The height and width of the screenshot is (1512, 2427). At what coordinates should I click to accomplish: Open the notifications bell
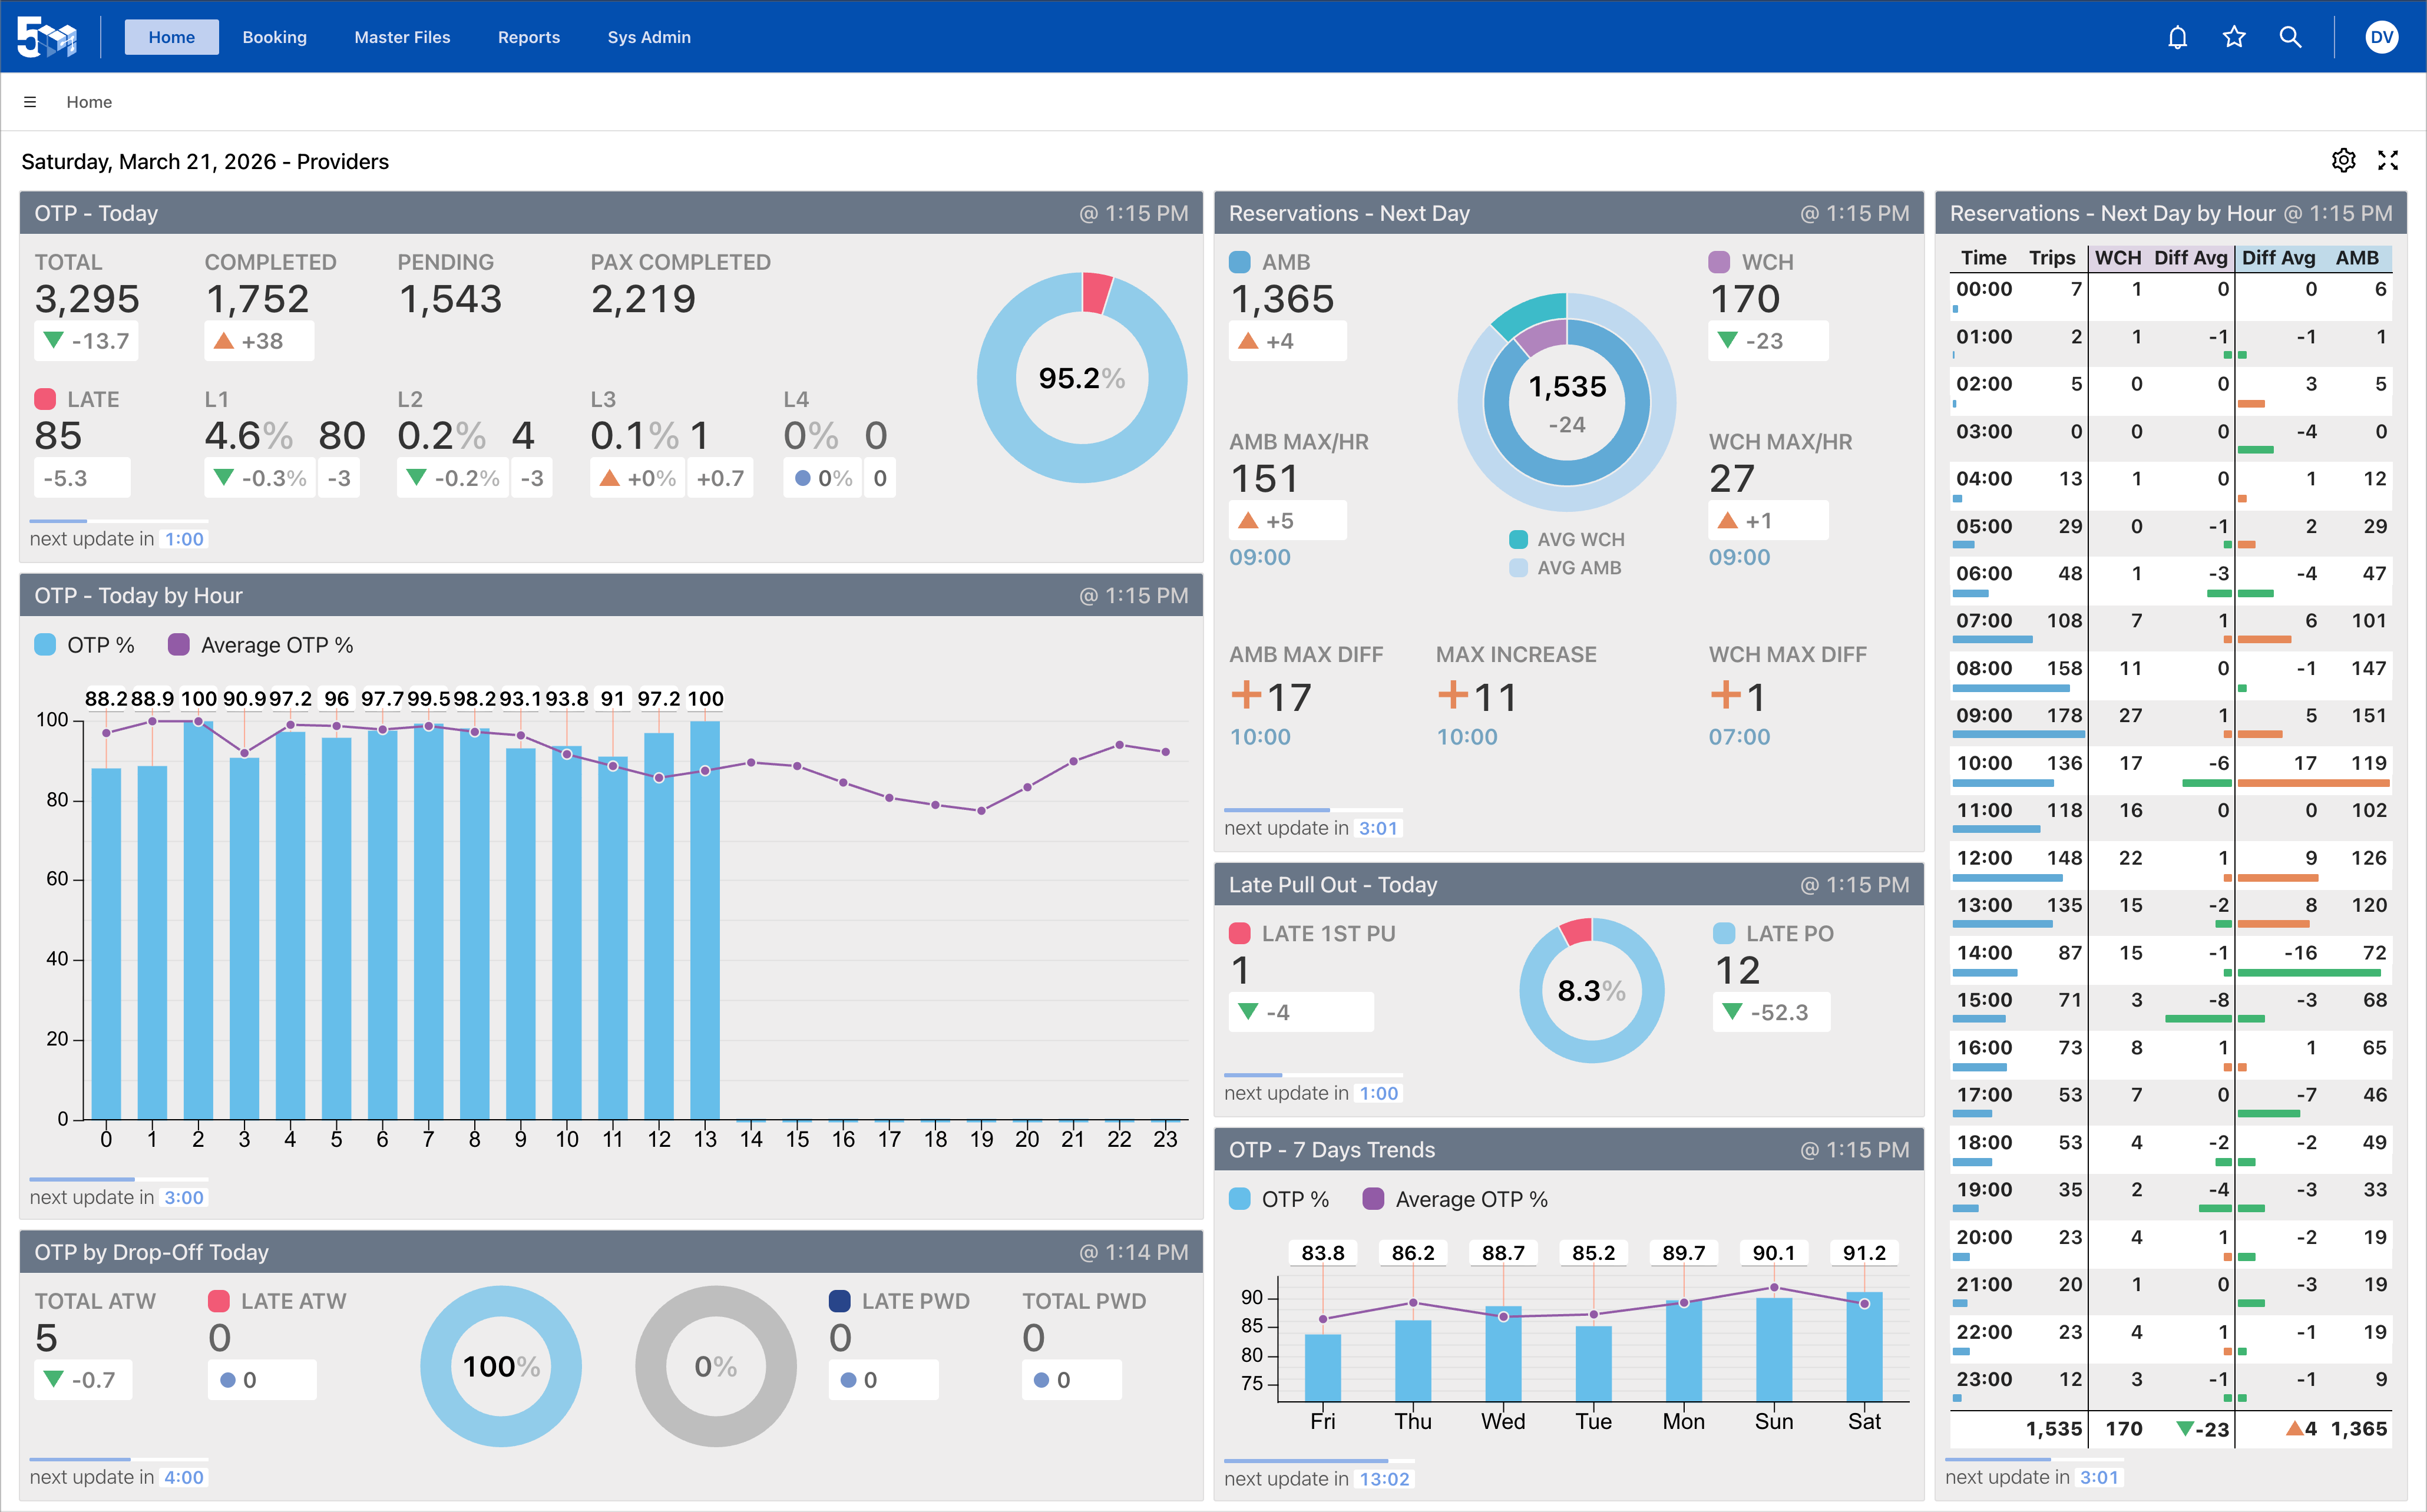click(2177, 37)
